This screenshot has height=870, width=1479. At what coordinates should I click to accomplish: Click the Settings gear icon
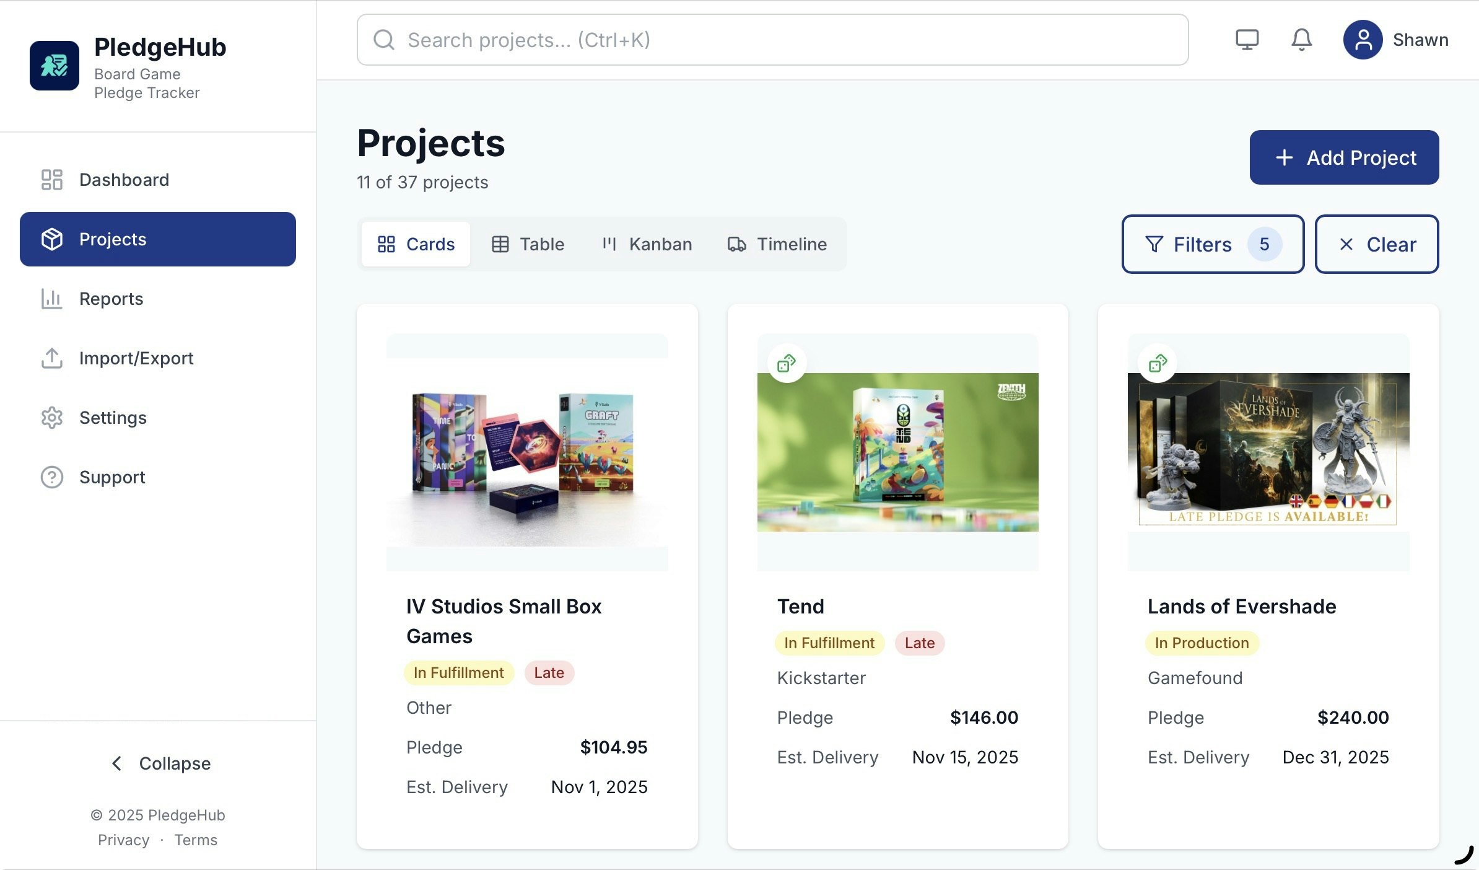(52, 418)
